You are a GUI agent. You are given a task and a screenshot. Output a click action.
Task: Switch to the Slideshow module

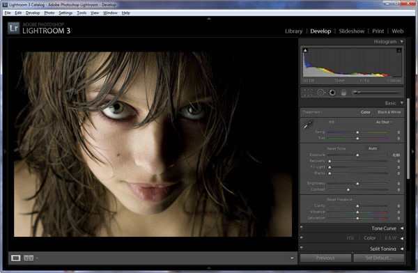[352, 31]
